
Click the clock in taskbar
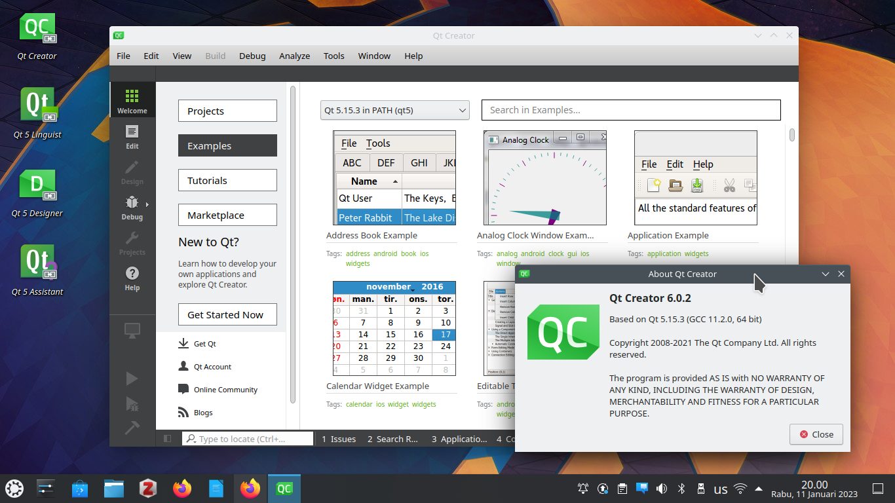(814, 489)
